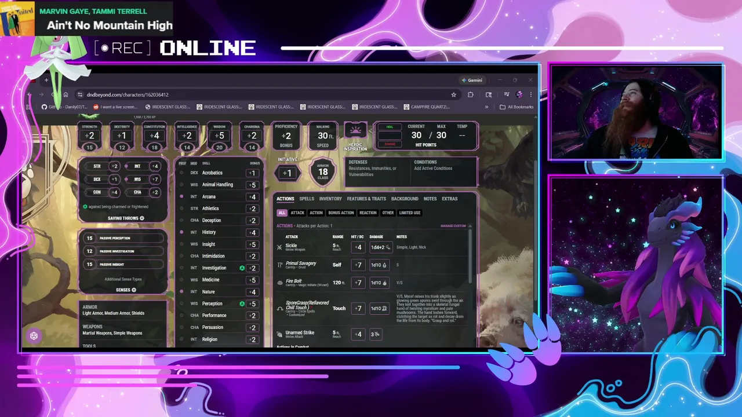Image resolution: width=742 pixels, height=417 pixels.
Task: Switch to the Spells tab
Action: point(307,199)
